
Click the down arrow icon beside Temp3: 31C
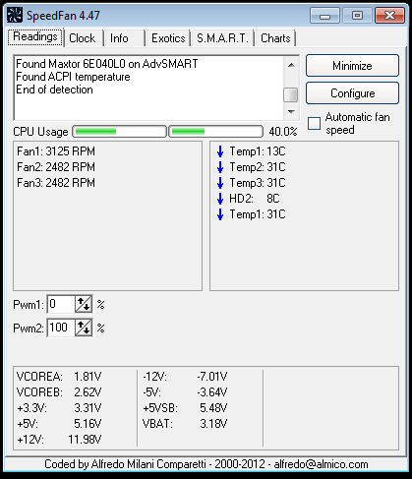[220, 183]
